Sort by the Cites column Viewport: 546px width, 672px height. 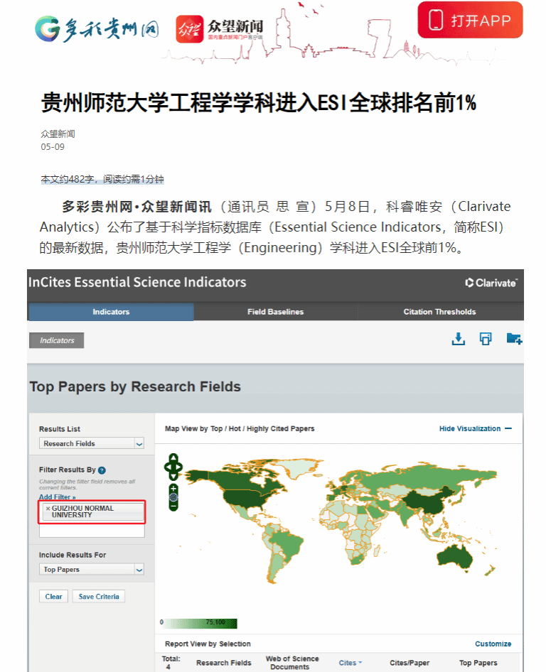[350, 663]
